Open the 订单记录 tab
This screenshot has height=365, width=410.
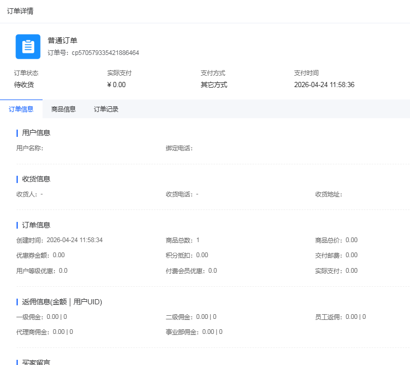pyautogui.click(x=106, y=109)
